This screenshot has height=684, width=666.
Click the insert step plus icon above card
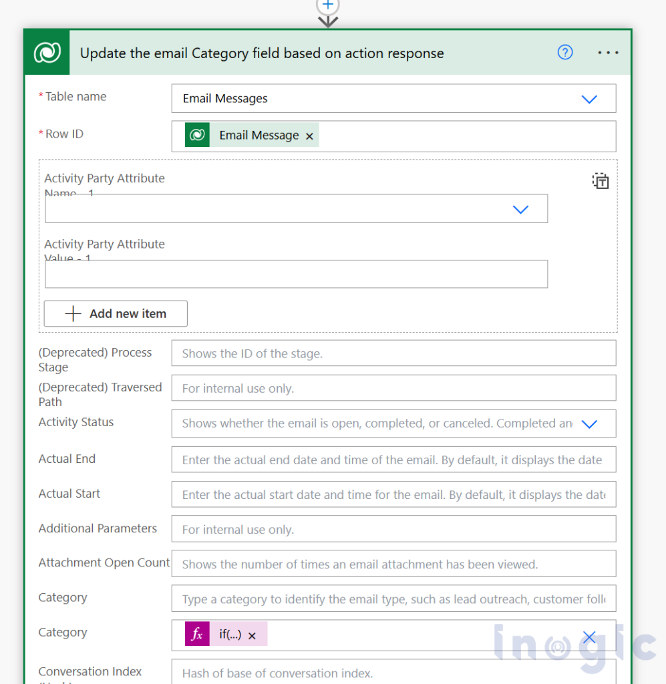pos(327,4)
